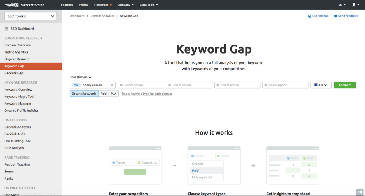Open the EN language dropdown
This screenshot has width=365, height=196.
coord(342,5)
